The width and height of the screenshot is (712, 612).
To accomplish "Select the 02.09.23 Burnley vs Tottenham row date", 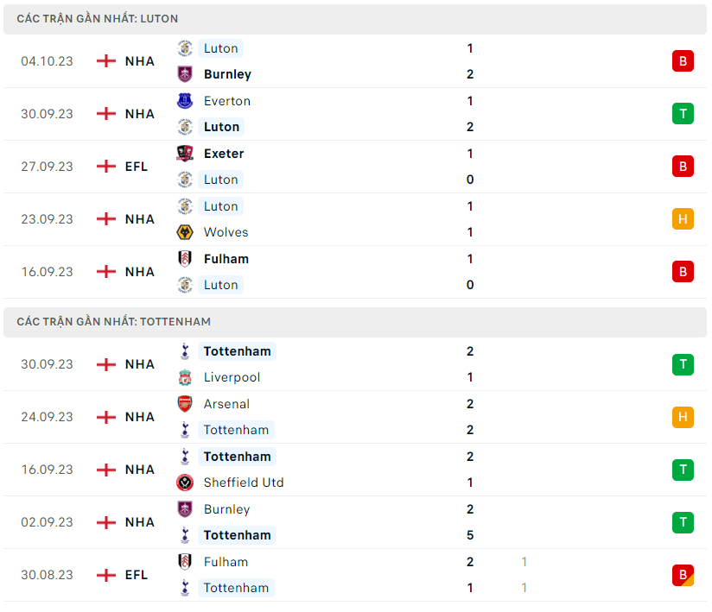I will (x=48, y=522).
